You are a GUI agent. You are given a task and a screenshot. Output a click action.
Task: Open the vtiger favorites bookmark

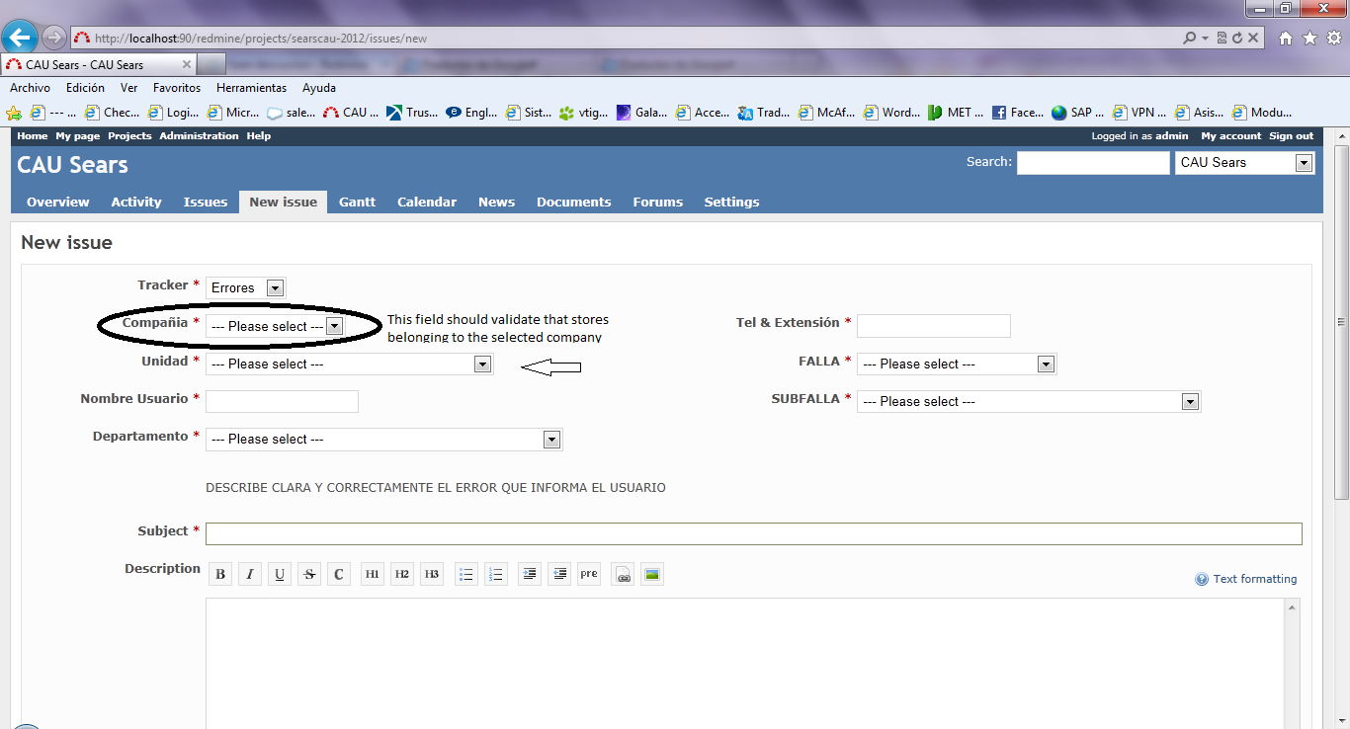coord(583,113)
